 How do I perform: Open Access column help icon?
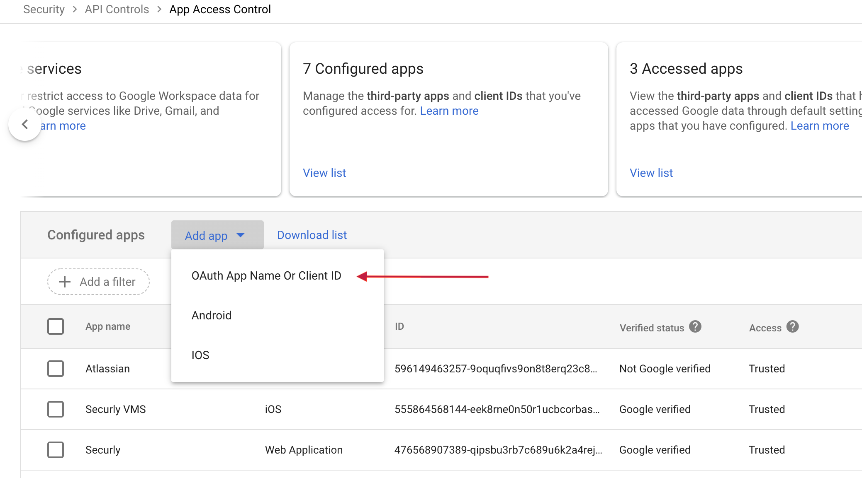tap(793, 327)
